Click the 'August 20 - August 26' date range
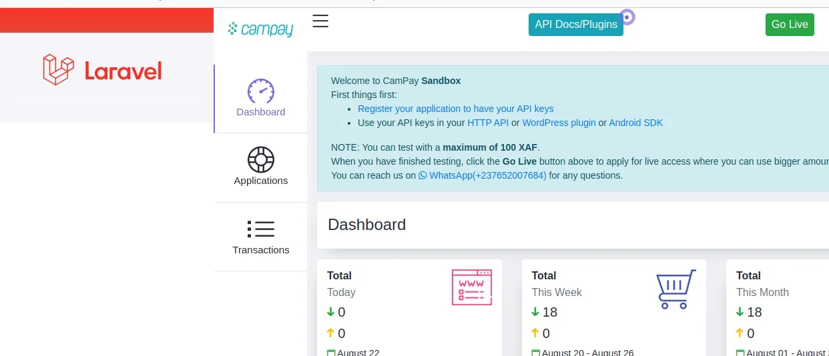This screenshot has width=829, height=356. coord(588,353)
